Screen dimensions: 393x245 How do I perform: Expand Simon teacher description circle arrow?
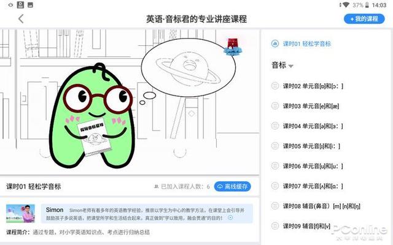230,218
